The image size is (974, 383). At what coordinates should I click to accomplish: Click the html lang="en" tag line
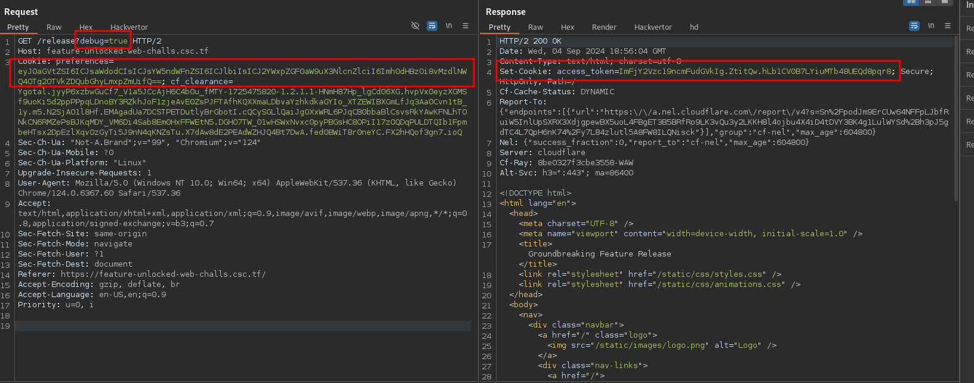538,203
